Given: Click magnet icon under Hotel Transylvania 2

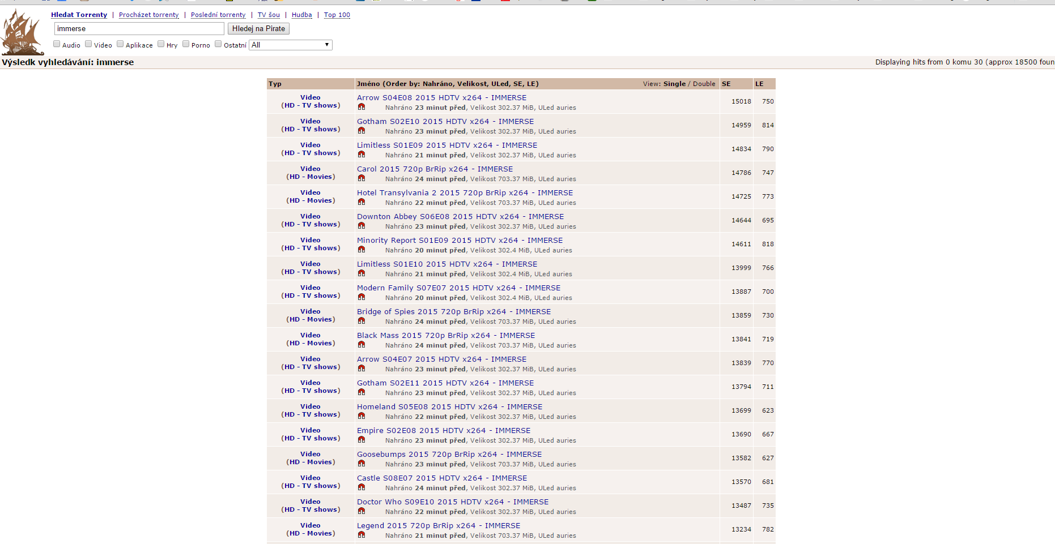Looking at the screenshot, I should pos(361,202).
